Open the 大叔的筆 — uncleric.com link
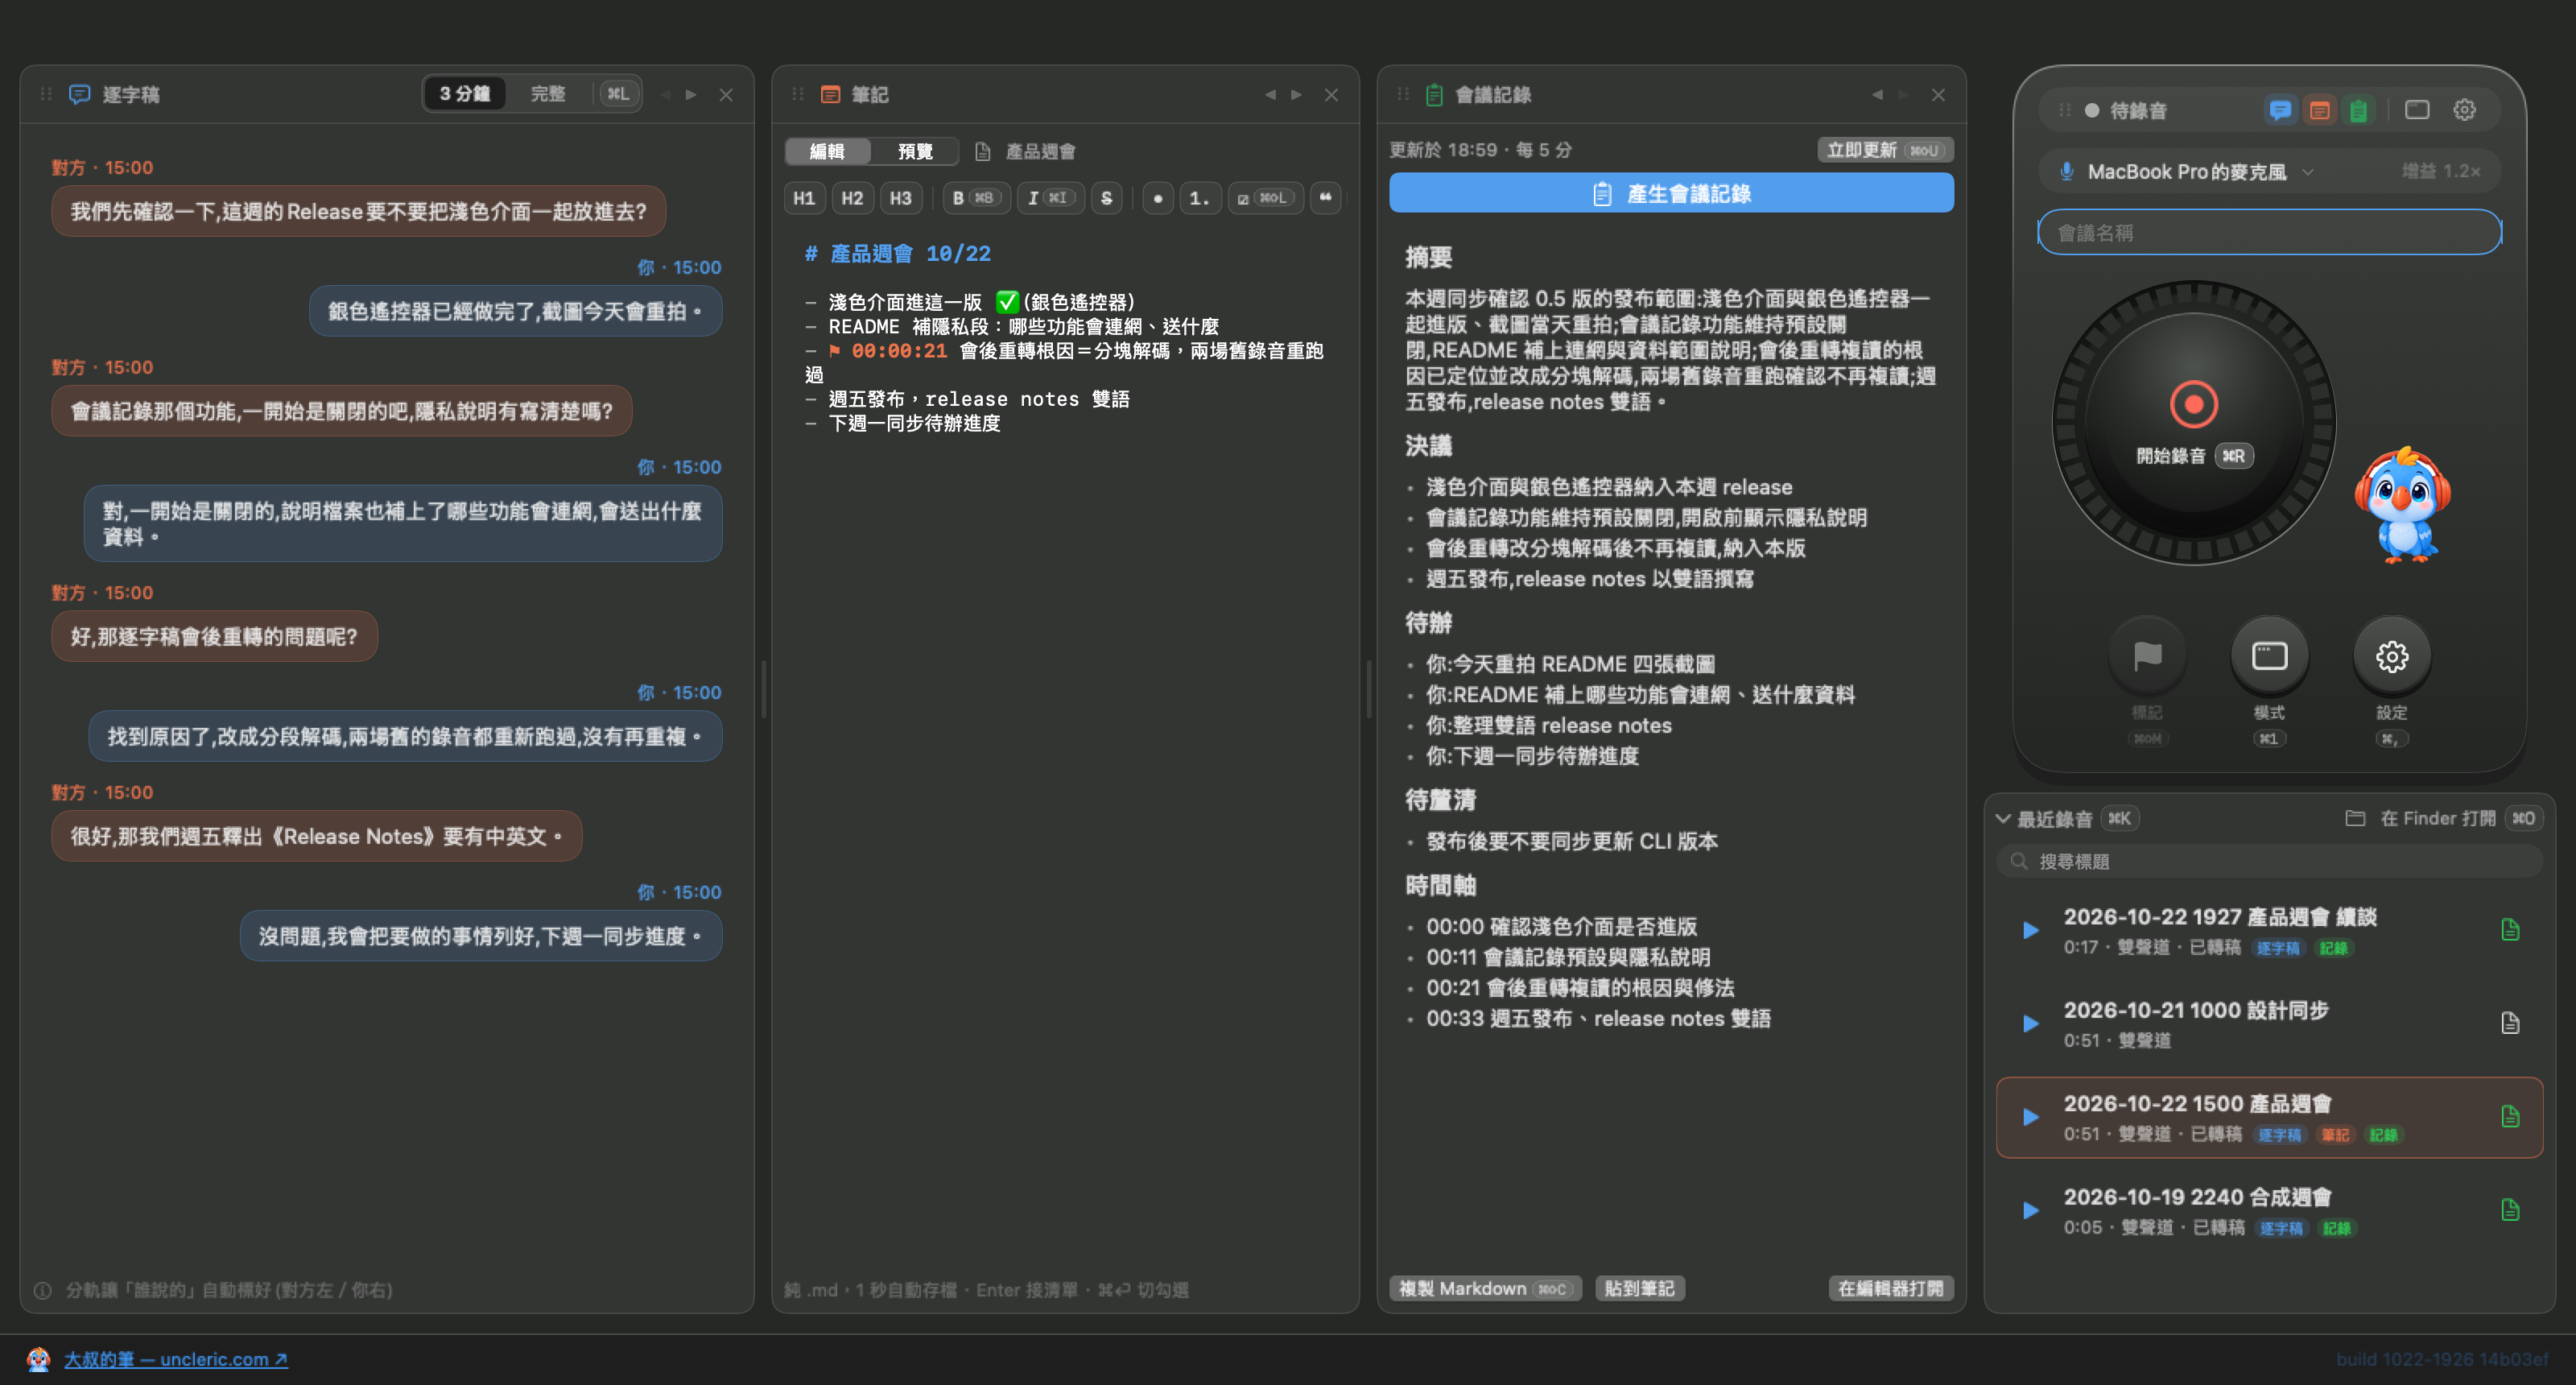 tap(176, 1359)
